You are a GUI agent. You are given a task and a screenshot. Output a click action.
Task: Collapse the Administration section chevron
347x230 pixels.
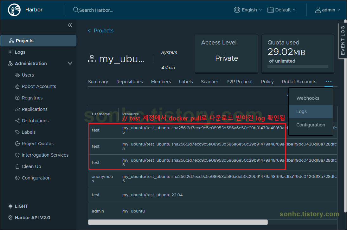[70, 64]
